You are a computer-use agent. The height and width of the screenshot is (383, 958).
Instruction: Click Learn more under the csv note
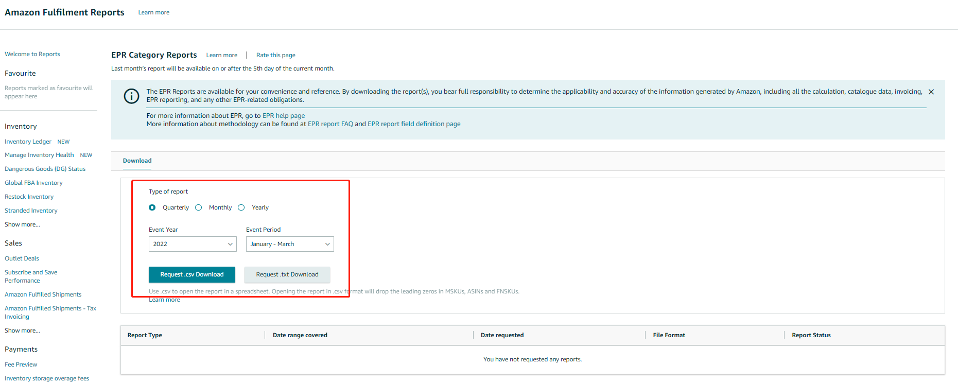164,300
